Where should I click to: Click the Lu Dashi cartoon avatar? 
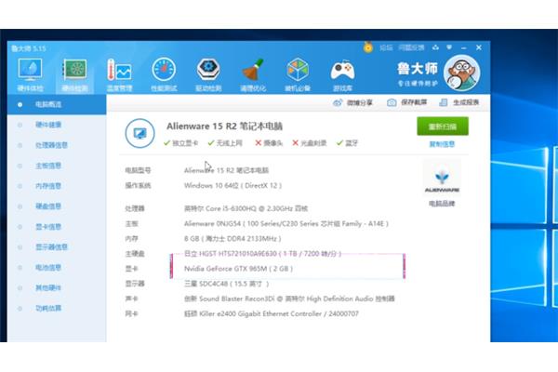point(462,73)
